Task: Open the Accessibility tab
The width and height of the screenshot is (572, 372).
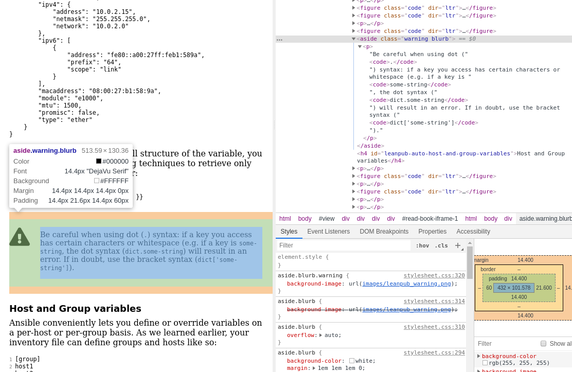Action: 473,232
